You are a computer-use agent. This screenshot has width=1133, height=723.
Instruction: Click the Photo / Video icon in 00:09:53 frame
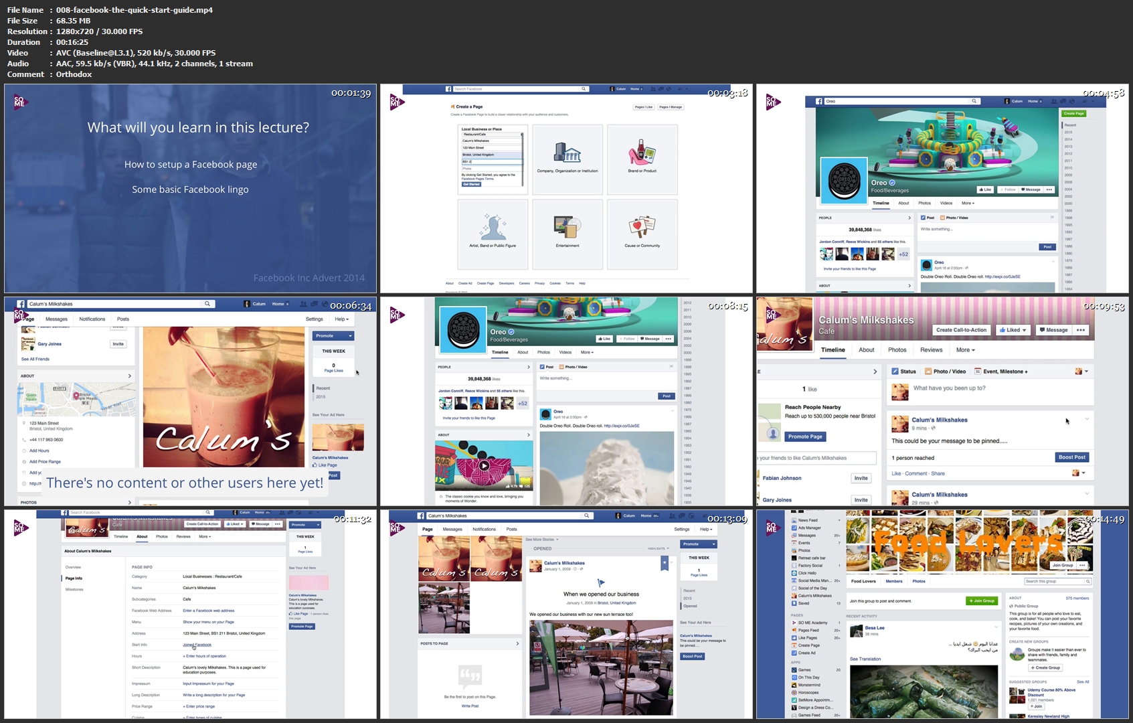coord(928,372)
